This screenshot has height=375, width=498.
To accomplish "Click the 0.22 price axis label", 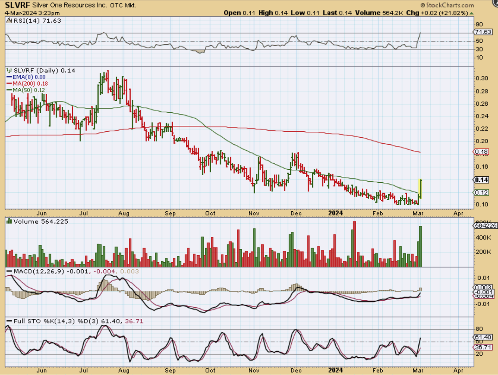I will pyautogui.click(x=482, y=128).
